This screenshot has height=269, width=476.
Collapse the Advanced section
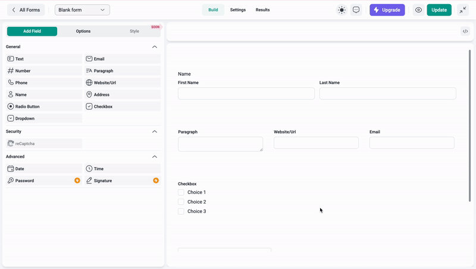click(x=155, y=157)
